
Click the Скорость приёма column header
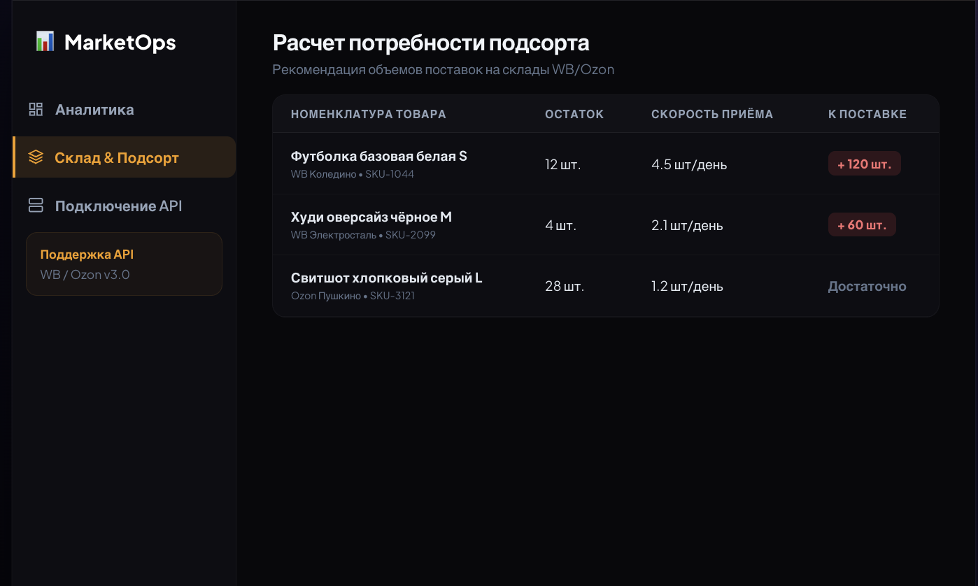click(x=712, y=114)
